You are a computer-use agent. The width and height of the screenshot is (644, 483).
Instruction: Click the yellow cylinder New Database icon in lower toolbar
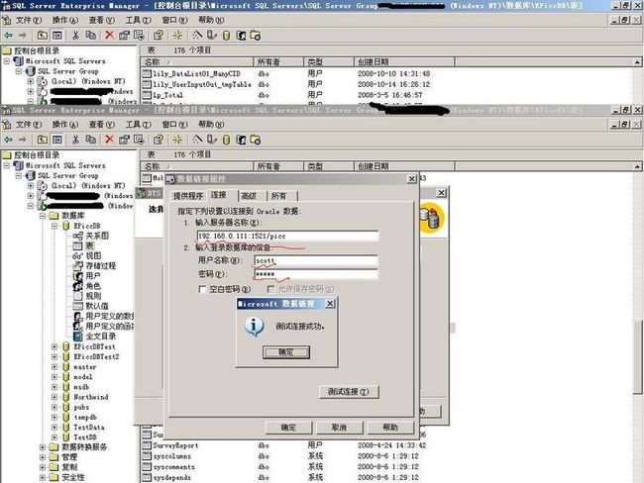(x=226, y=141)
